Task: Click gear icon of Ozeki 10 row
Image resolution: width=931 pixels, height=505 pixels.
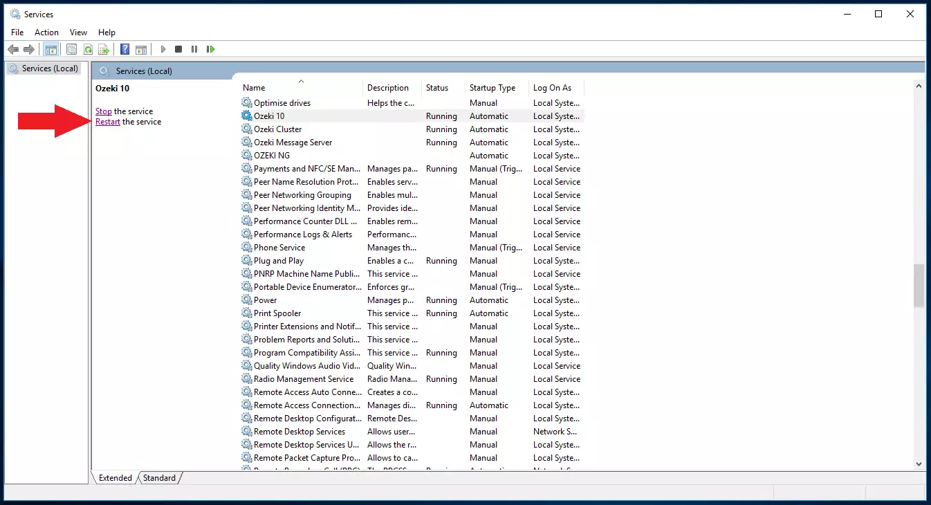Action: pos(247,116)
